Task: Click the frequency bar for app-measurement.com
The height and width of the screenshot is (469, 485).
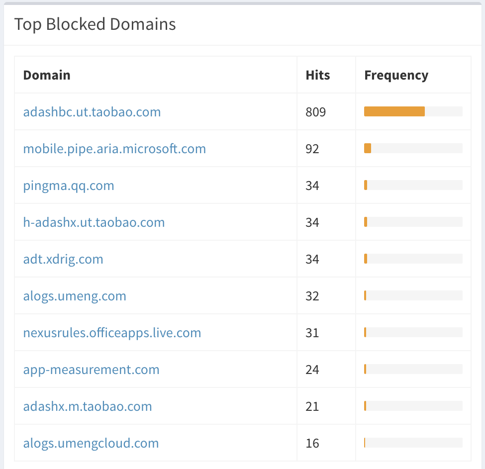Action: point(413,369)
